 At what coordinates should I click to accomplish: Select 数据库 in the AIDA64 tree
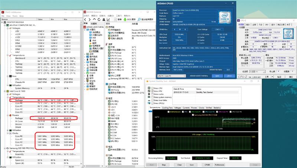tap(91, 86)
